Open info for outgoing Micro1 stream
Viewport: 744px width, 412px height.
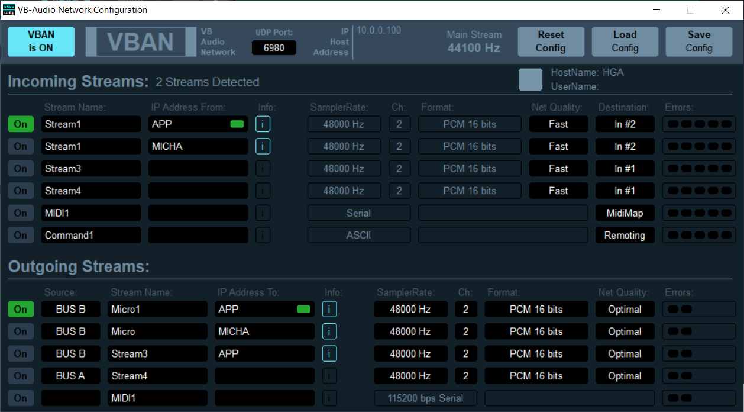coord(329,309)
